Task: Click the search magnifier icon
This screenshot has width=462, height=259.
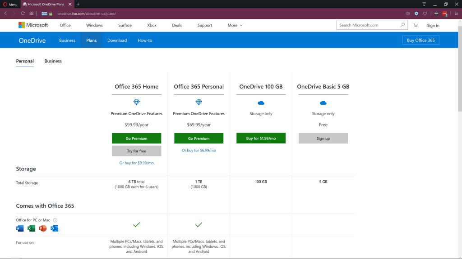Action: click(402, 25)
